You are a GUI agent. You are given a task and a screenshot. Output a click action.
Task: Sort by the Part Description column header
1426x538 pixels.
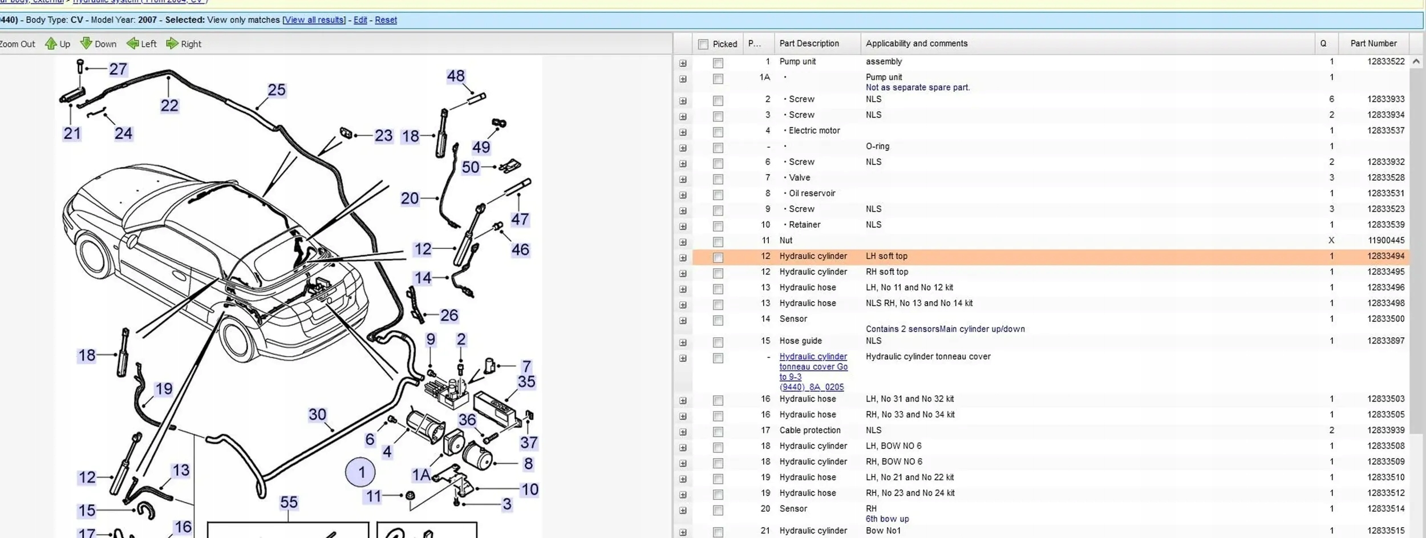click(x=817, y=43)
